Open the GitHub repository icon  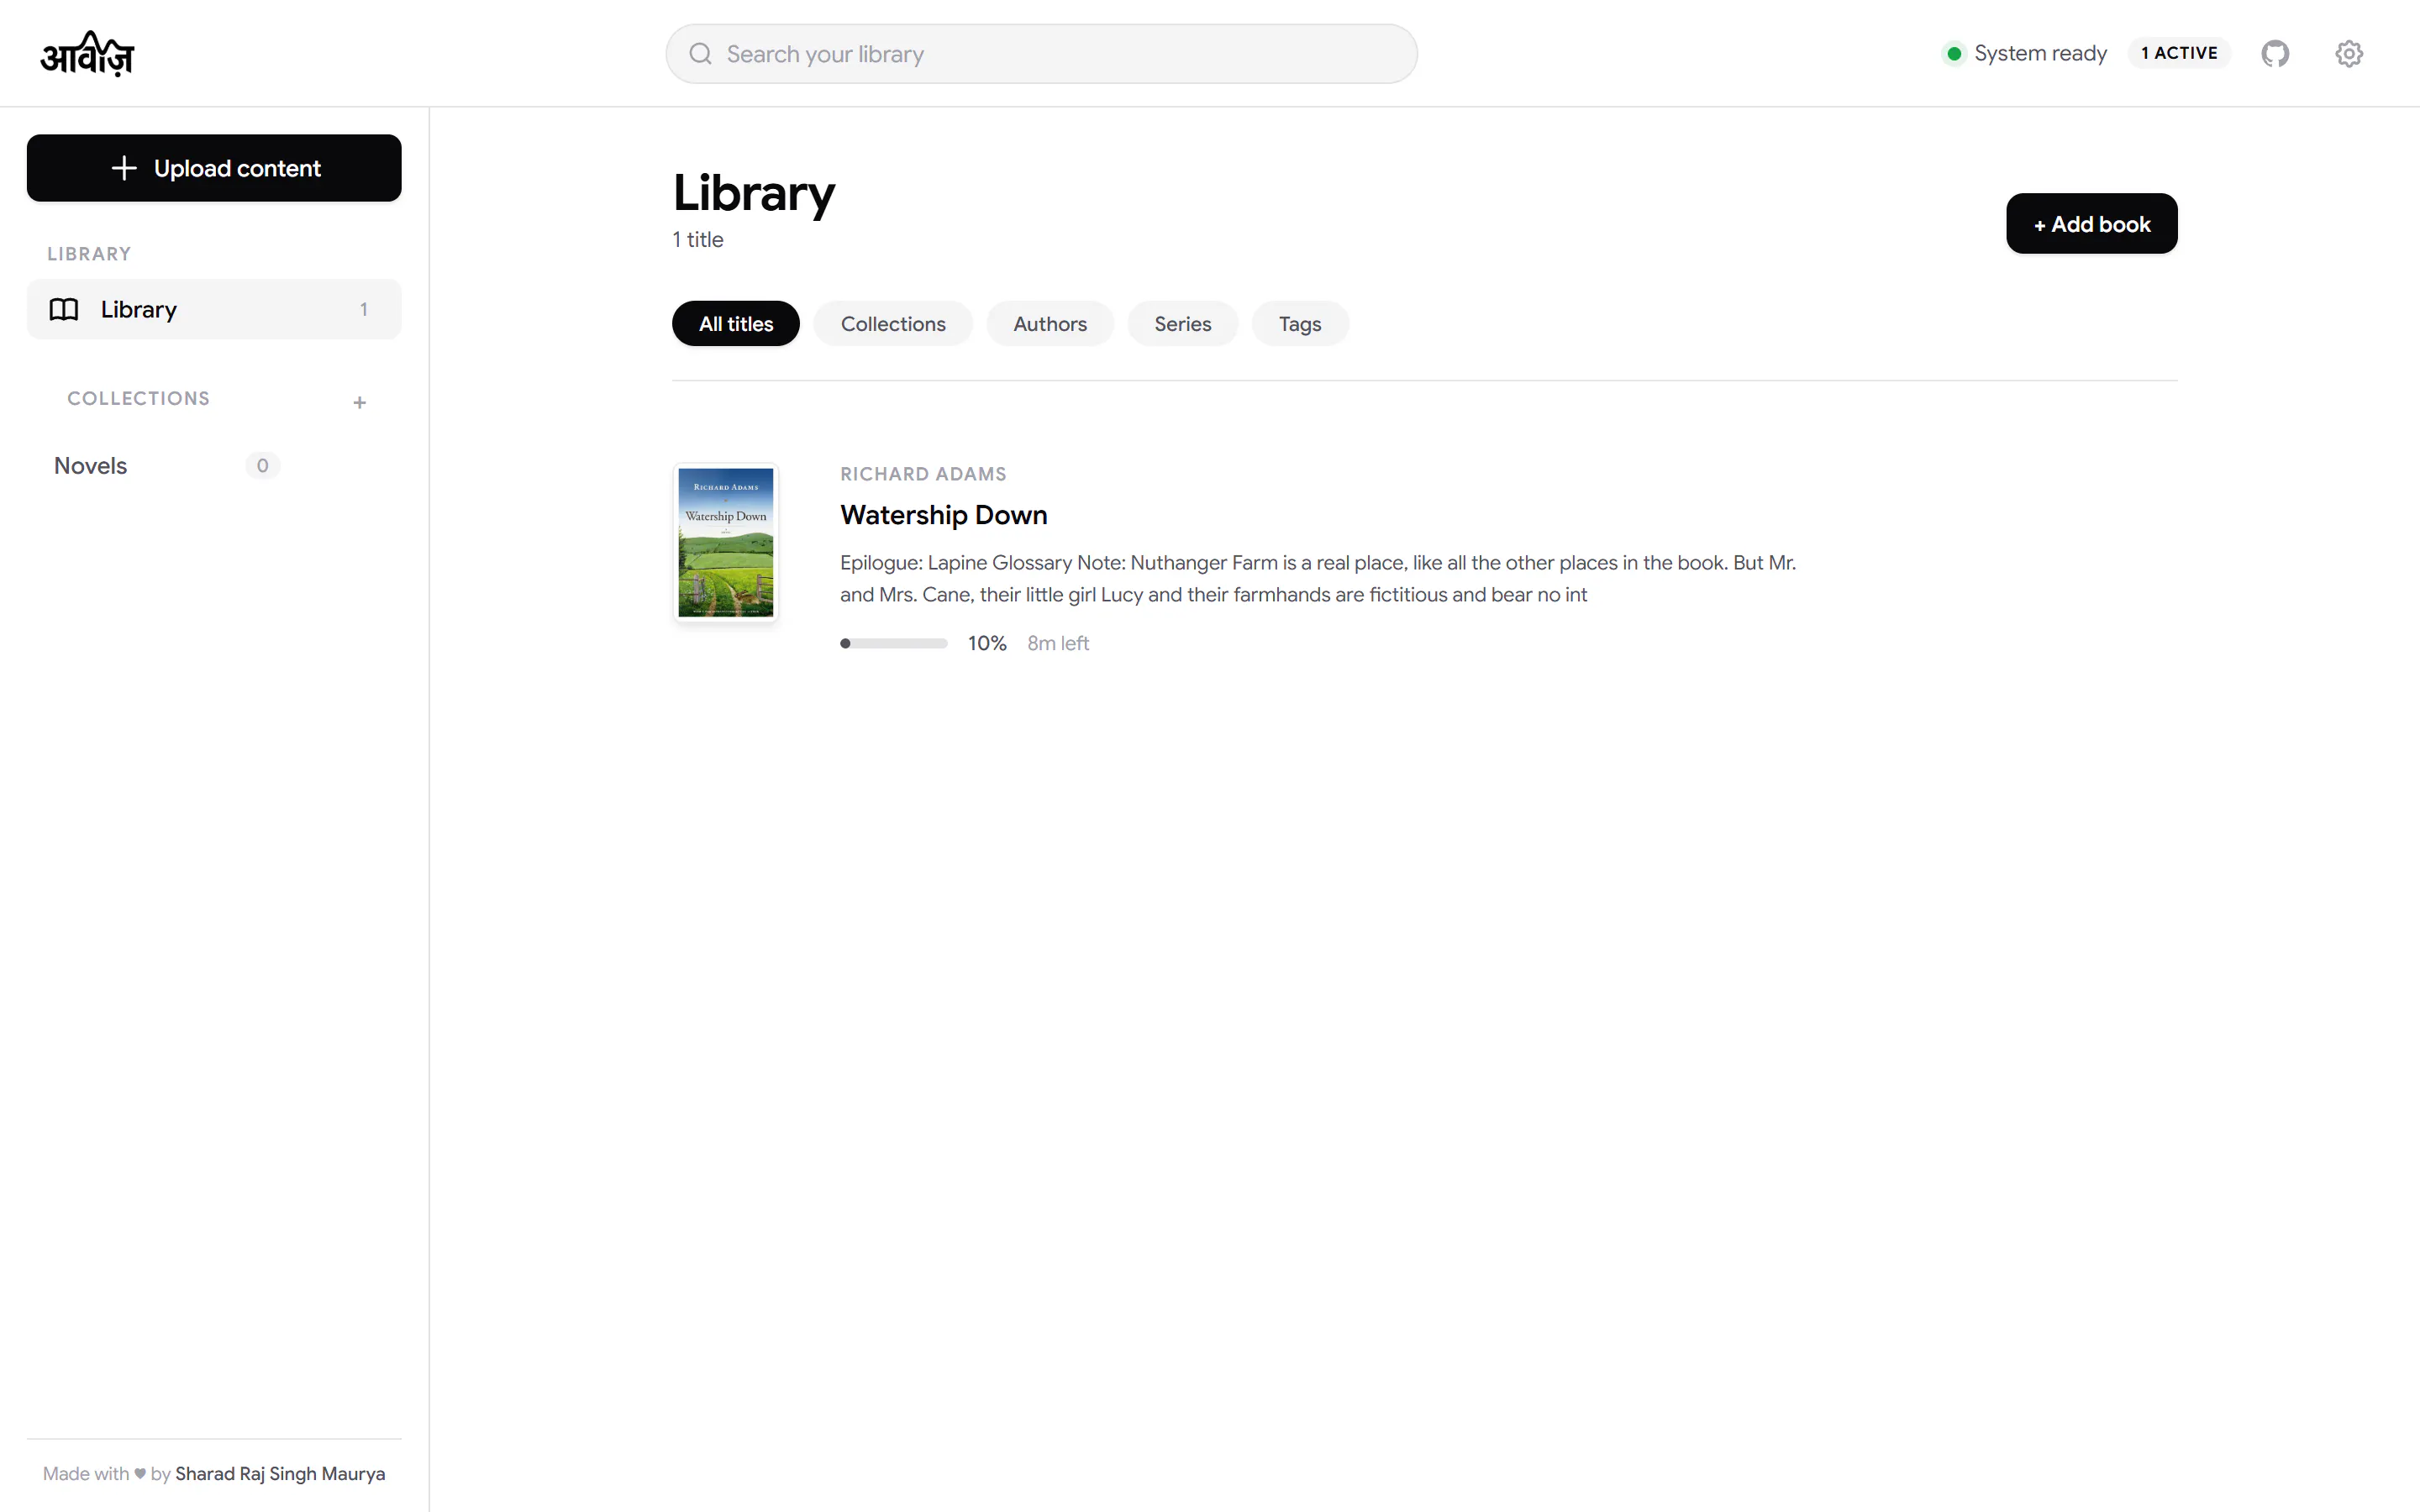2275,53
